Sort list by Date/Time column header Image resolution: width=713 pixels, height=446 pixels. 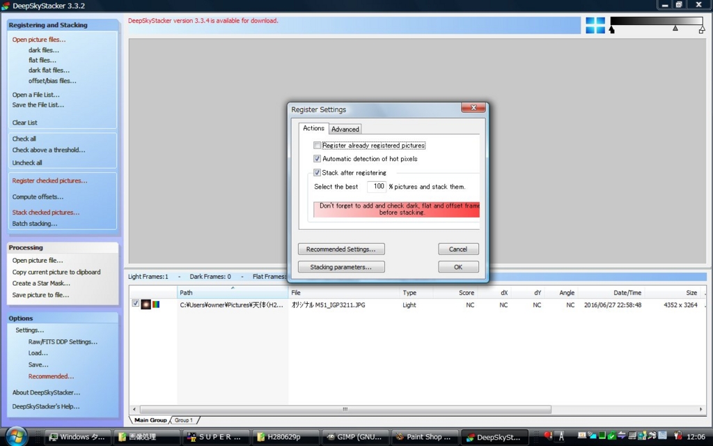click(x=611, y=293)
